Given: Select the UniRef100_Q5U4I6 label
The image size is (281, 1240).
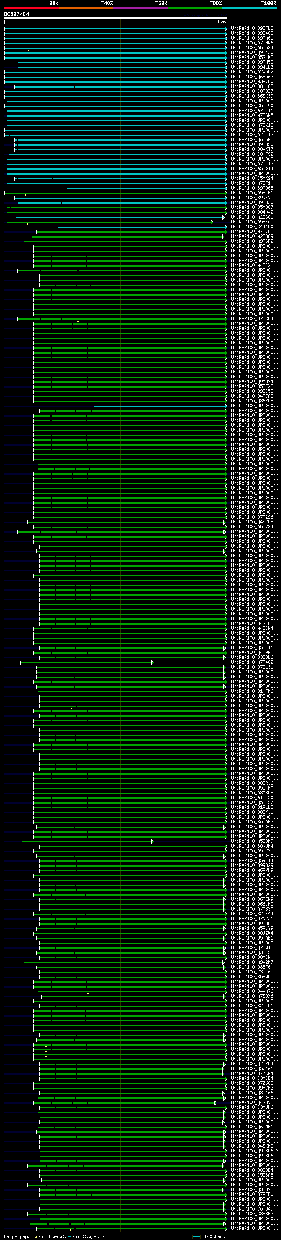Looking at the screenshot, I should pyautogui.click(x=252, y=648).
